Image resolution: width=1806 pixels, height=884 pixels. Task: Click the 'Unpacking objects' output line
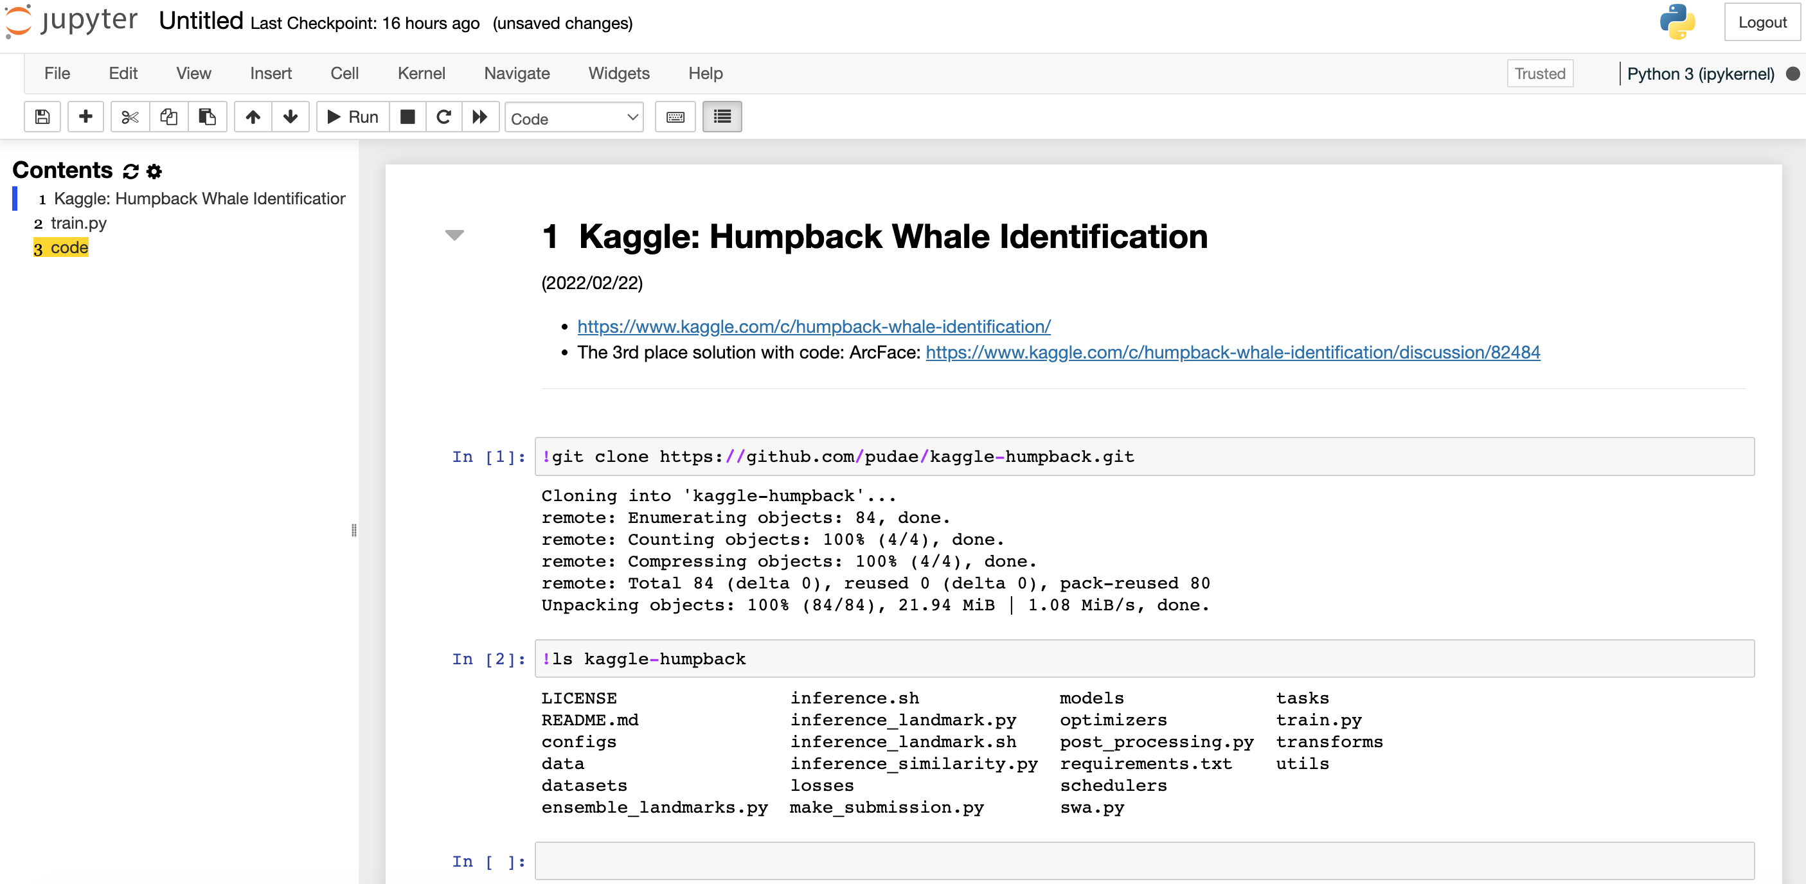875,606
